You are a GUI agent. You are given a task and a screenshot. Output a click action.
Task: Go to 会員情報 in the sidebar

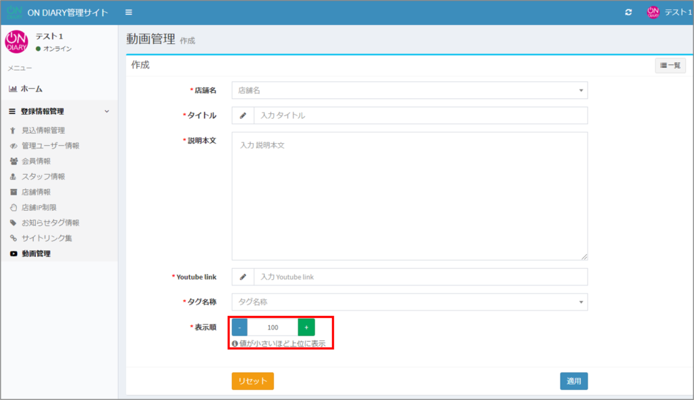pyautogui.click(x=36, y=161)
